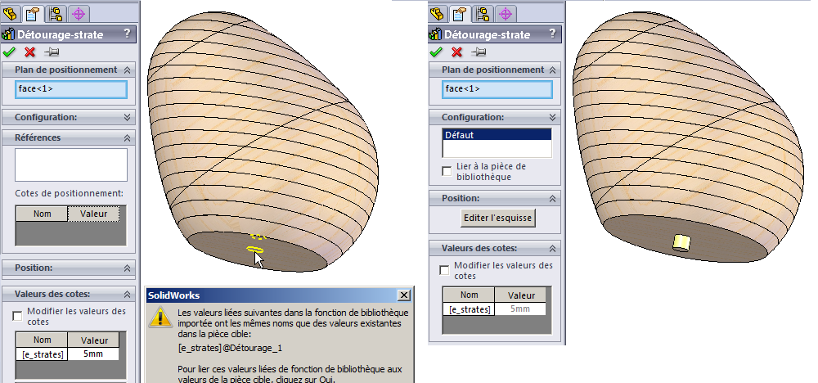Image resolution: width=818 pixels, height=383 pixels.
Task: Select the yellow feature preview on right model
Action: click(682, 242)
